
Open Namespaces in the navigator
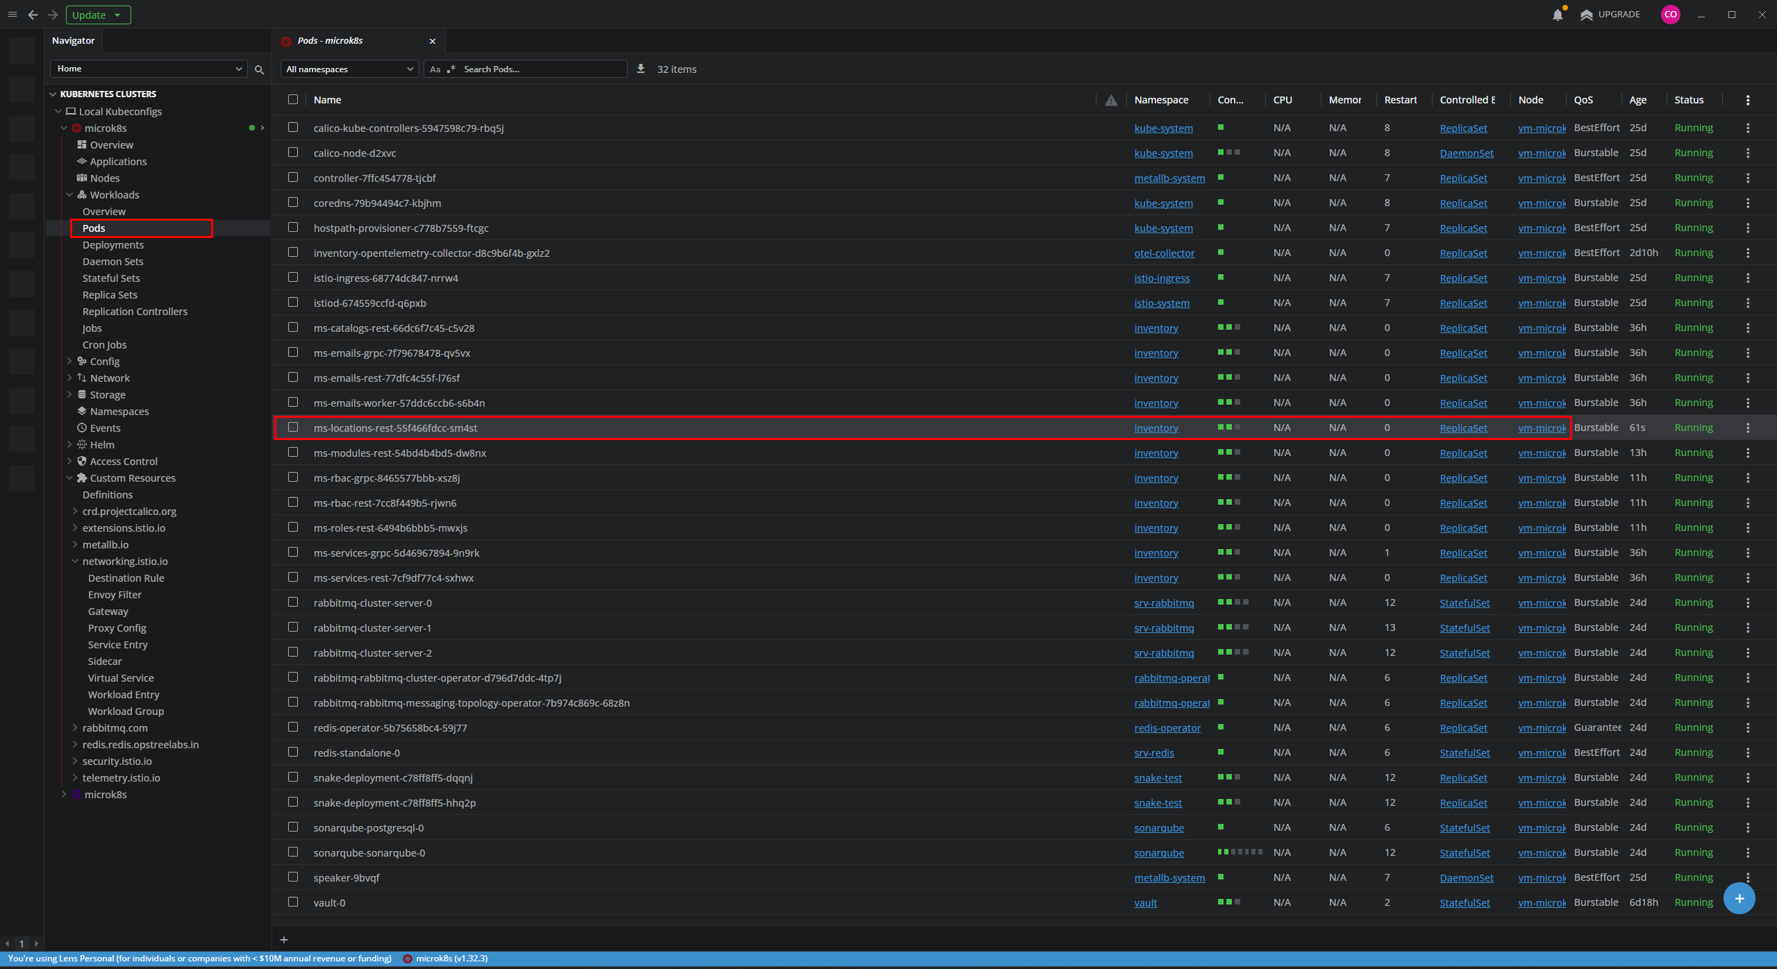click(119, 412)
